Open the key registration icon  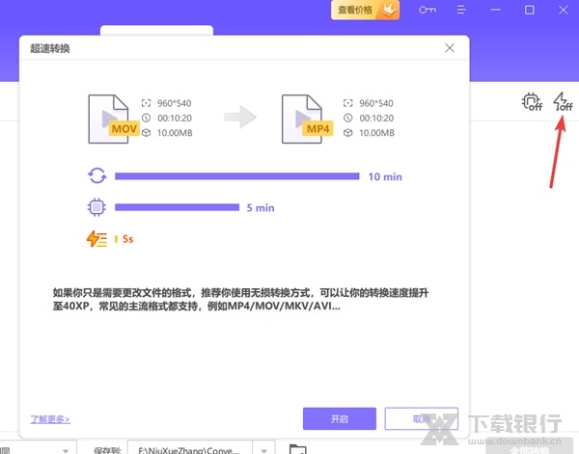point(427,10)
